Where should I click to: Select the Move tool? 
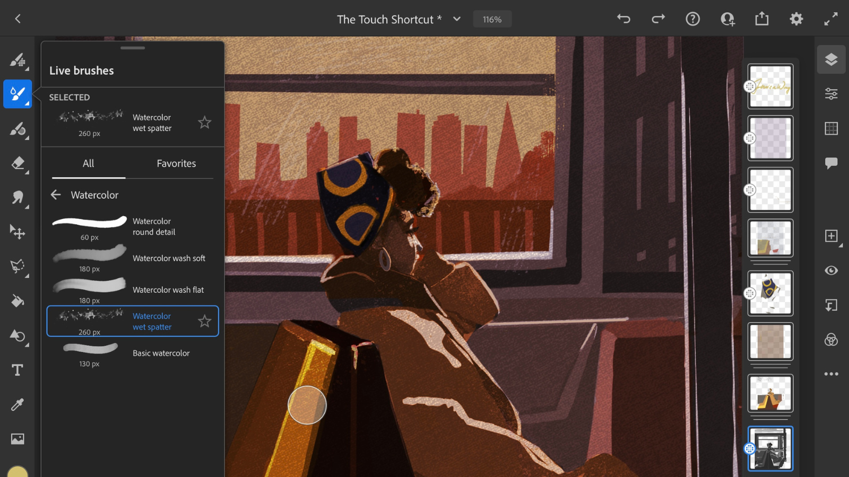(x=18, y=232)
